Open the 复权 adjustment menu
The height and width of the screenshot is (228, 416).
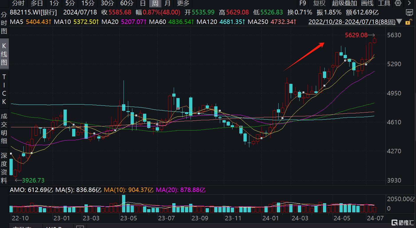tap(319, 3)
